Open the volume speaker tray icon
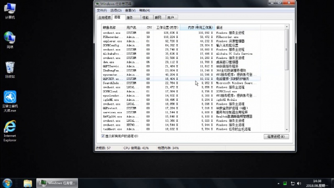The width and height of the screenshot is (334, 188). point(299,183)
